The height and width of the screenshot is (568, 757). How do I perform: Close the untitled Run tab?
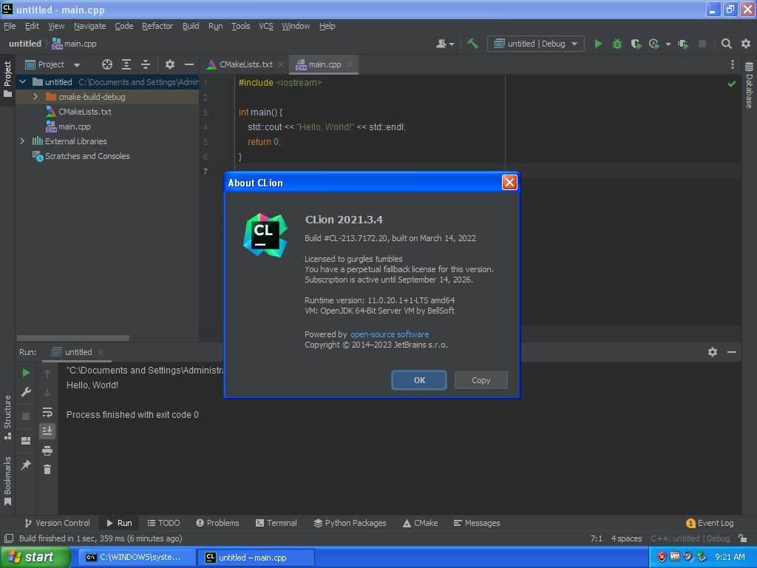(x=101, y=353)
